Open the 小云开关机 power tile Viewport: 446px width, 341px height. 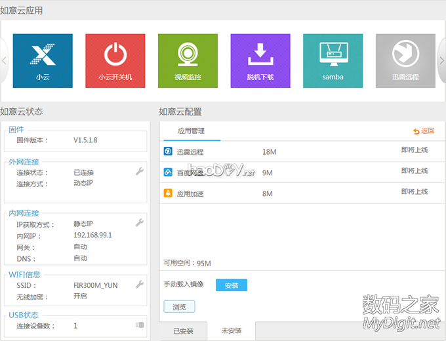pyautogui.click(x=115, y=60)
